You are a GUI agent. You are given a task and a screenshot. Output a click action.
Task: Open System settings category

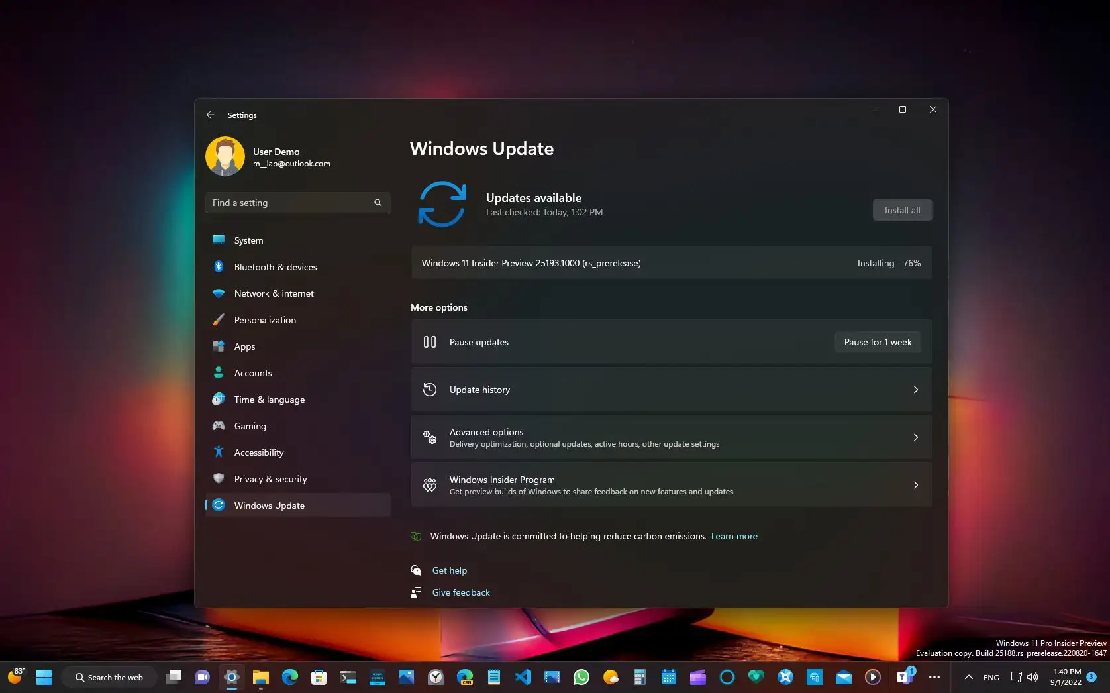tap(297, 240)
